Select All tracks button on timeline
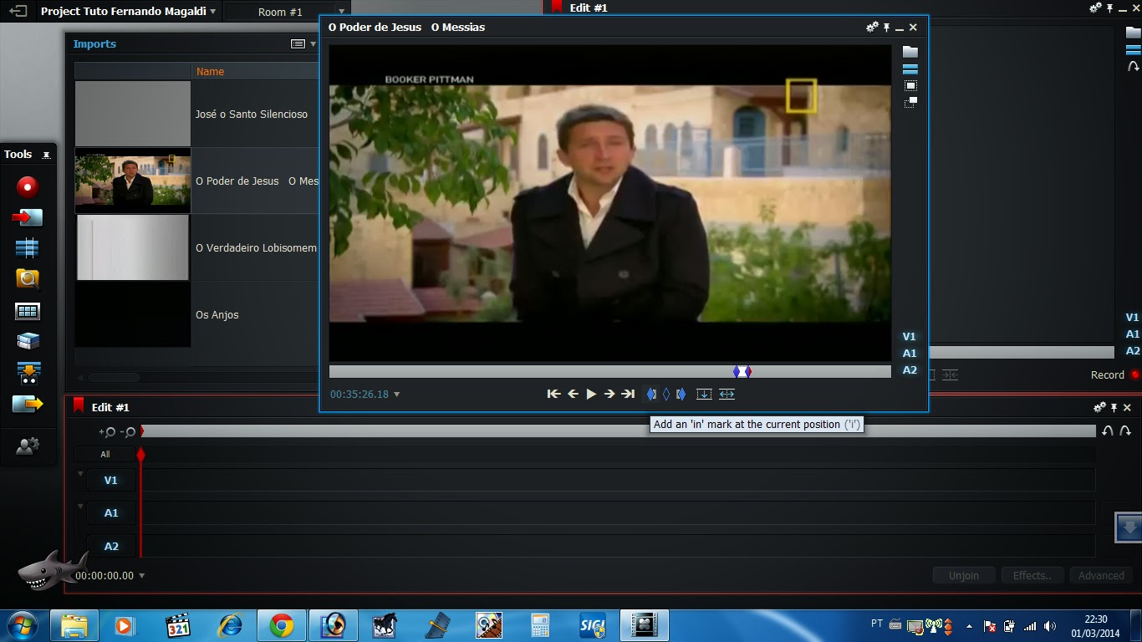The width and height of the screenshot is (1142, 642). (105, 454)
